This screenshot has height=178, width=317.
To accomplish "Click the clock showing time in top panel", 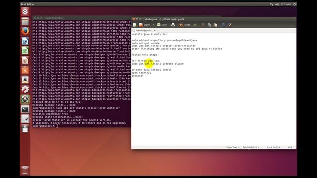I will (x=286, y=4).
